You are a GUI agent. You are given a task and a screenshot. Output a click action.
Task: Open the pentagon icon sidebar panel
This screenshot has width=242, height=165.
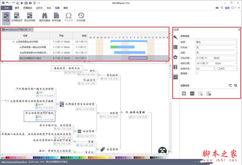click(175, 57)
